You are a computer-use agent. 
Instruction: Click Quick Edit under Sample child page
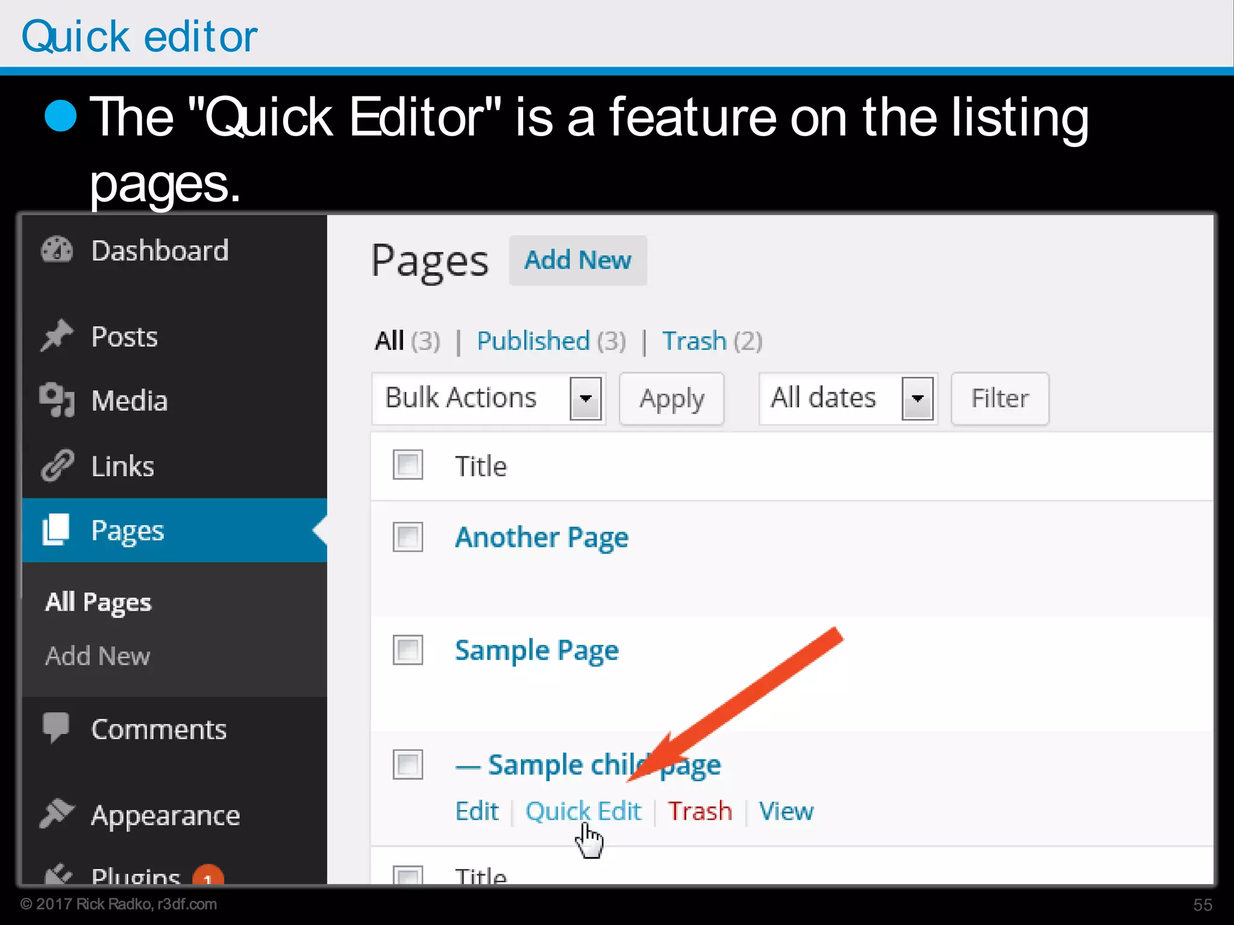click(583, 811)
